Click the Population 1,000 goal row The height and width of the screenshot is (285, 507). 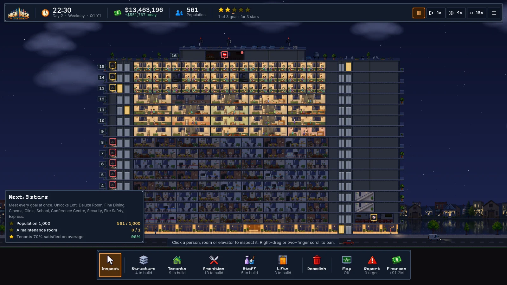tap(75, 224)
